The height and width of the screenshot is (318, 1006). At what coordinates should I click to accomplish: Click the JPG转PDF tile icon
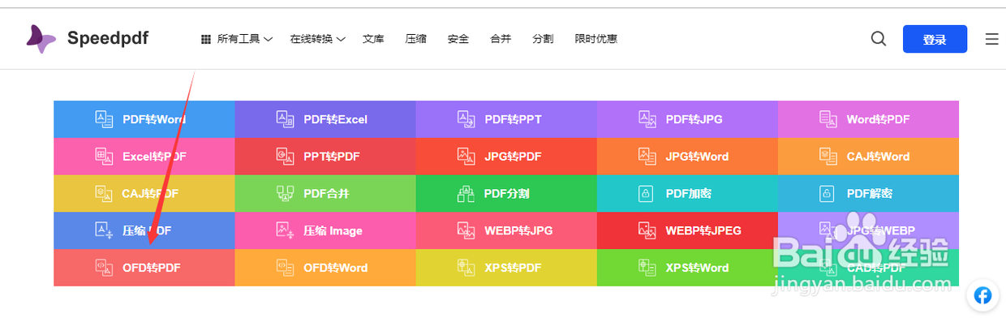point(466,156)
